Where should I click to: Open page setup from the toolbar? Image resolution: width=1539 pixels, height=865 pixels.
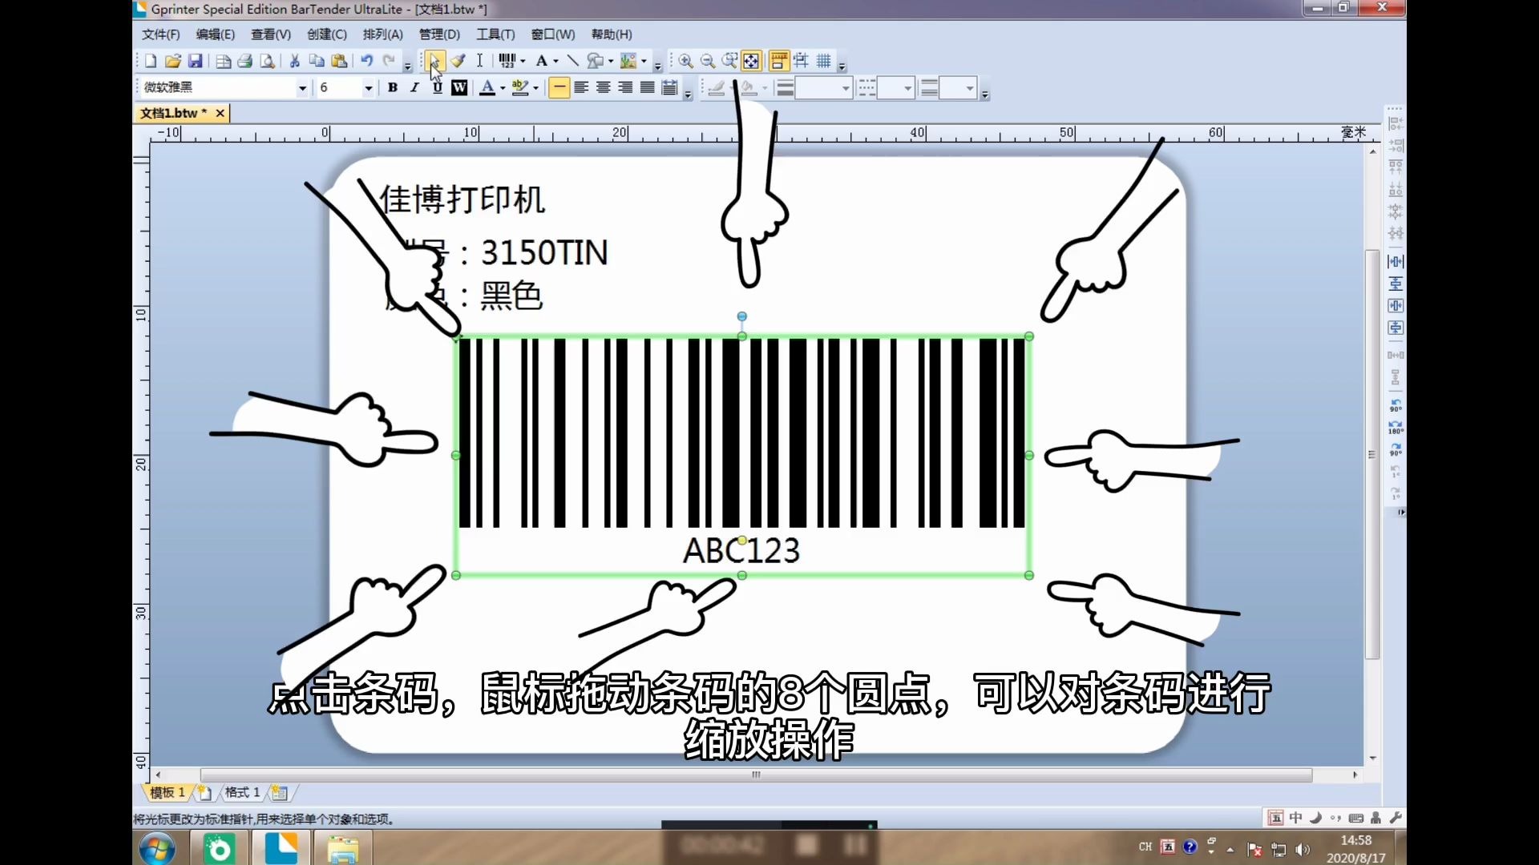click(x=224, y=61)
